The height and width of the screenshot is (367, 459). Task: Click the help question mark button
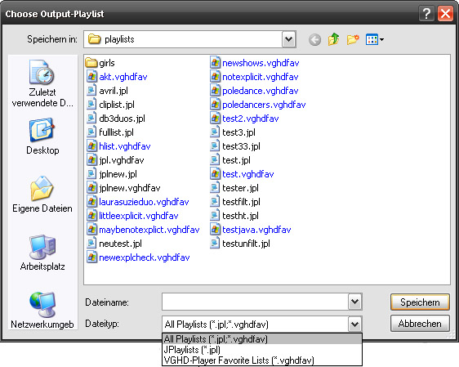coord(426,13)
